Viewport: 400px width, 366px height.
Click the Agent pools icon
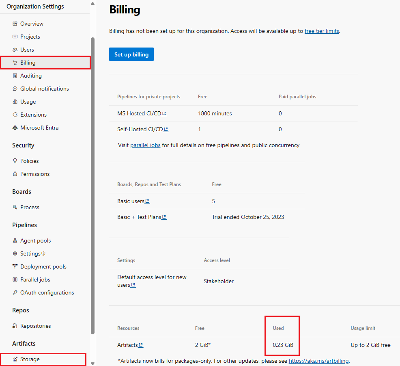pyautogui.click(x=15, y=241)
